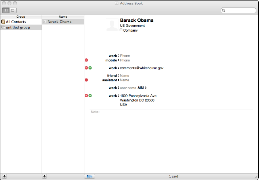The image size is (259, 180).
Task: Add a new contact with plus button
Action: 44,176
